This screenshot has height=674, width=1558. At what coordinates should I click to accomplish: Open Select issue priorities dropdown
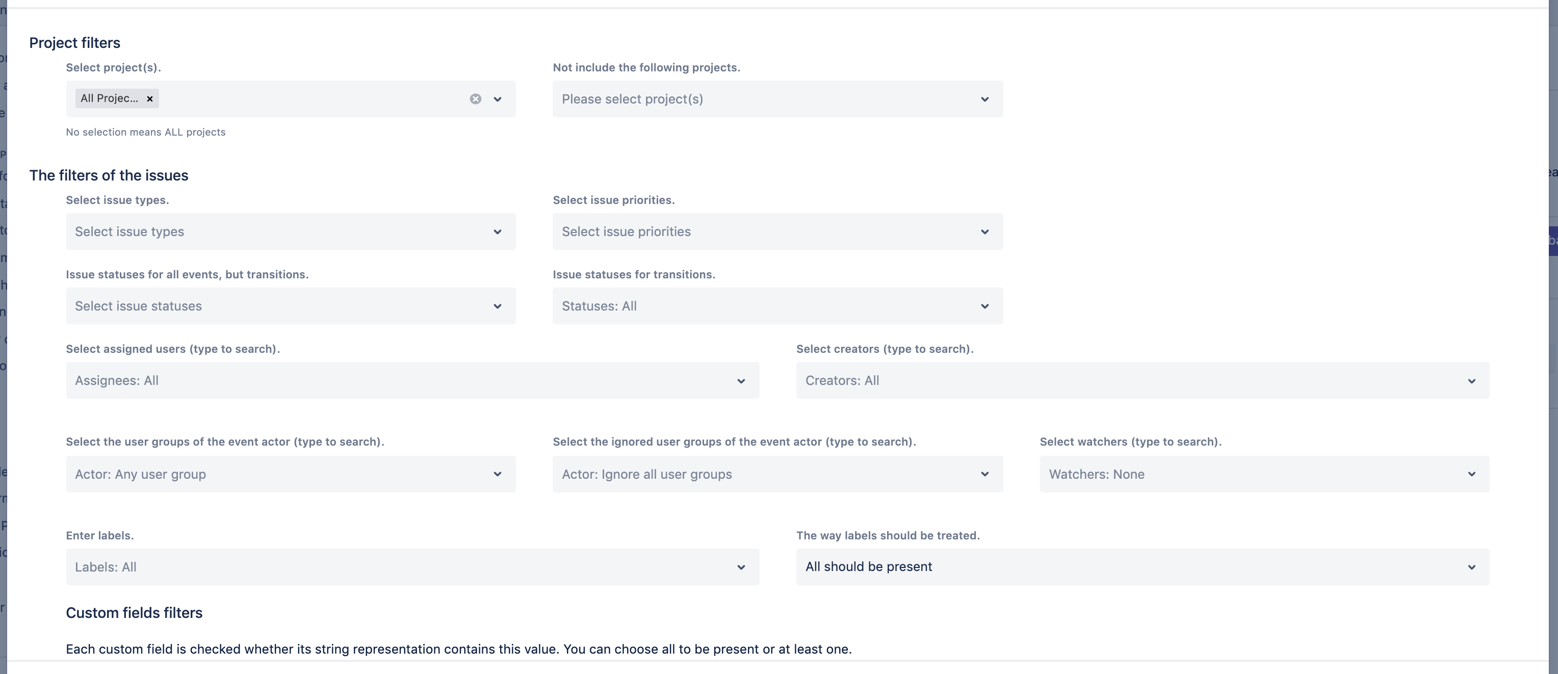click(x=777, y=231)
